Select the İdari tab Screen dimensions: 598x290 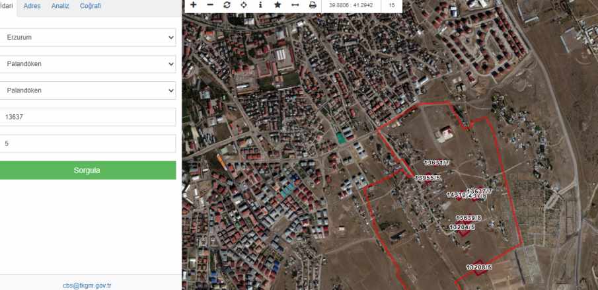click(6, 6)
